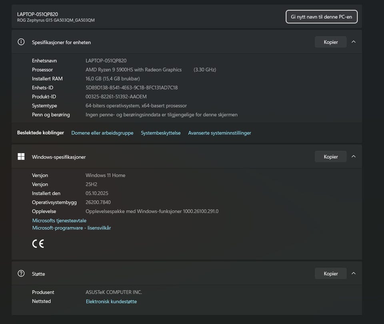Screen dimensions: 384x324
Task: Click the Beslektede koblinger label
Action: (x=40, y=132)
